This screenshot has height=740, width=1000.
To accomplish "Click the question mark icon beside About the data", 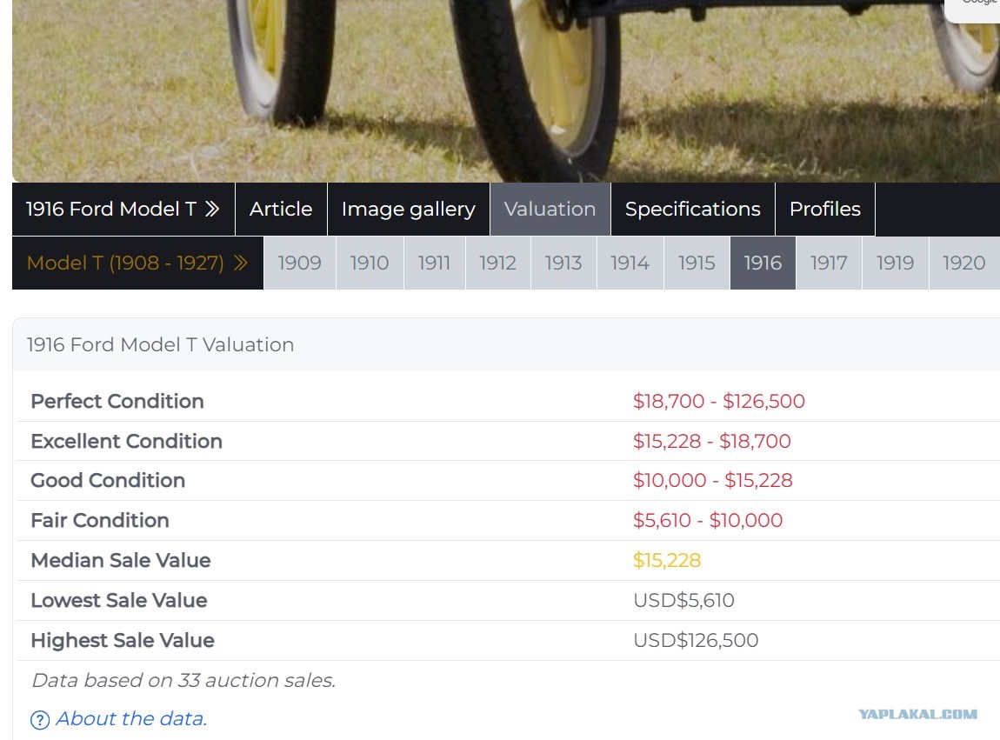I will pyautogui.click(x=39, y=720).
